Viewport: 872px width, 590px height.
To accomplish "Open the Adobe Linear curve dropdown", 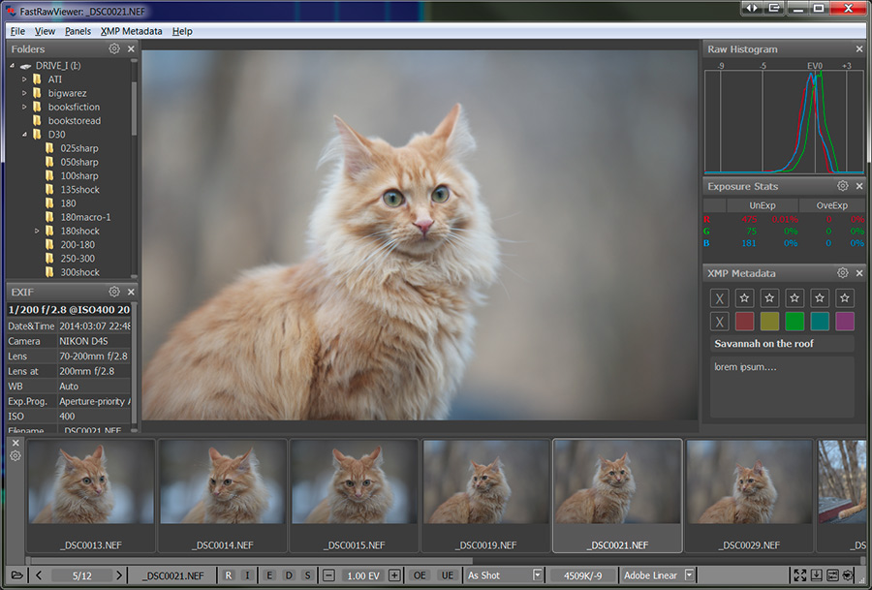I will (689, 575).
